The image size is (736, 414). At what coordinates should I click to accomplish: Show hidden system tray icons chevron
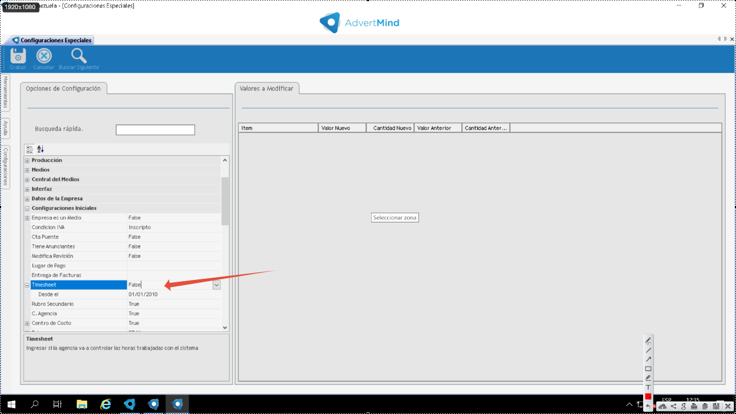[629, 404]
